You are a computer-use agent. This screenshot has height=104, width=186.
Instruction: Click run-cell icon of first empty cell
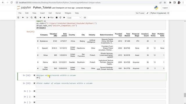point(34,91)
